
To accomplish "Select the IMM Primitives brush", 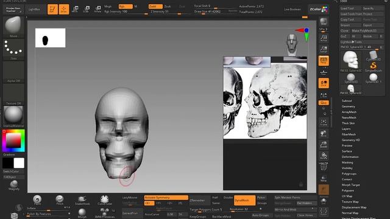I will pos(104,214).
